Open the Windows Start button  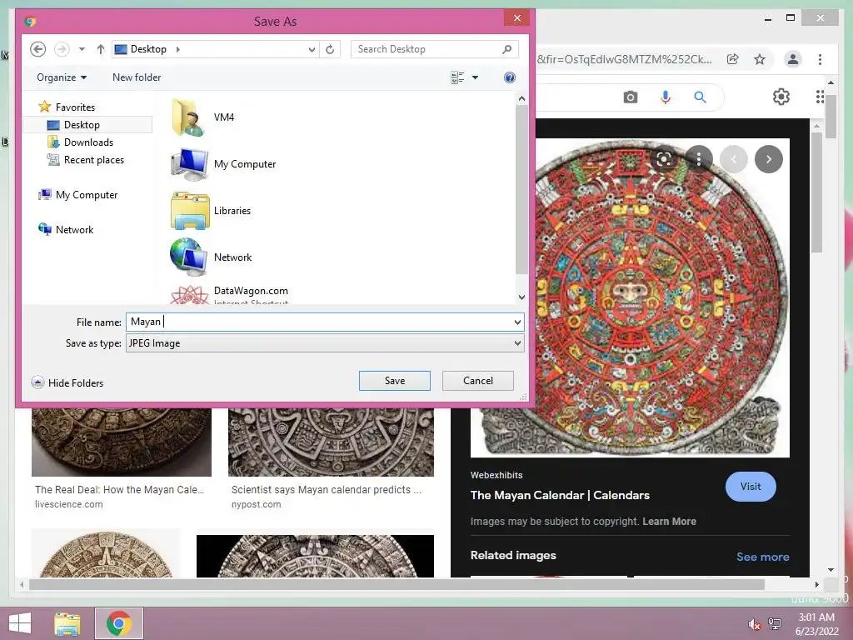(20, 623)
